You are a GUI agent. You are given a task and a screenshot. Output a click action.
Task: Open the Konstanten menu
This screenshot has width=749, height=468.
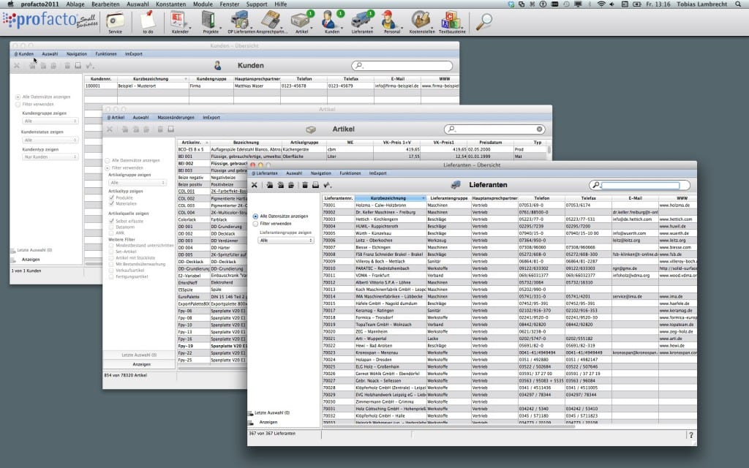tap(170, 4)
